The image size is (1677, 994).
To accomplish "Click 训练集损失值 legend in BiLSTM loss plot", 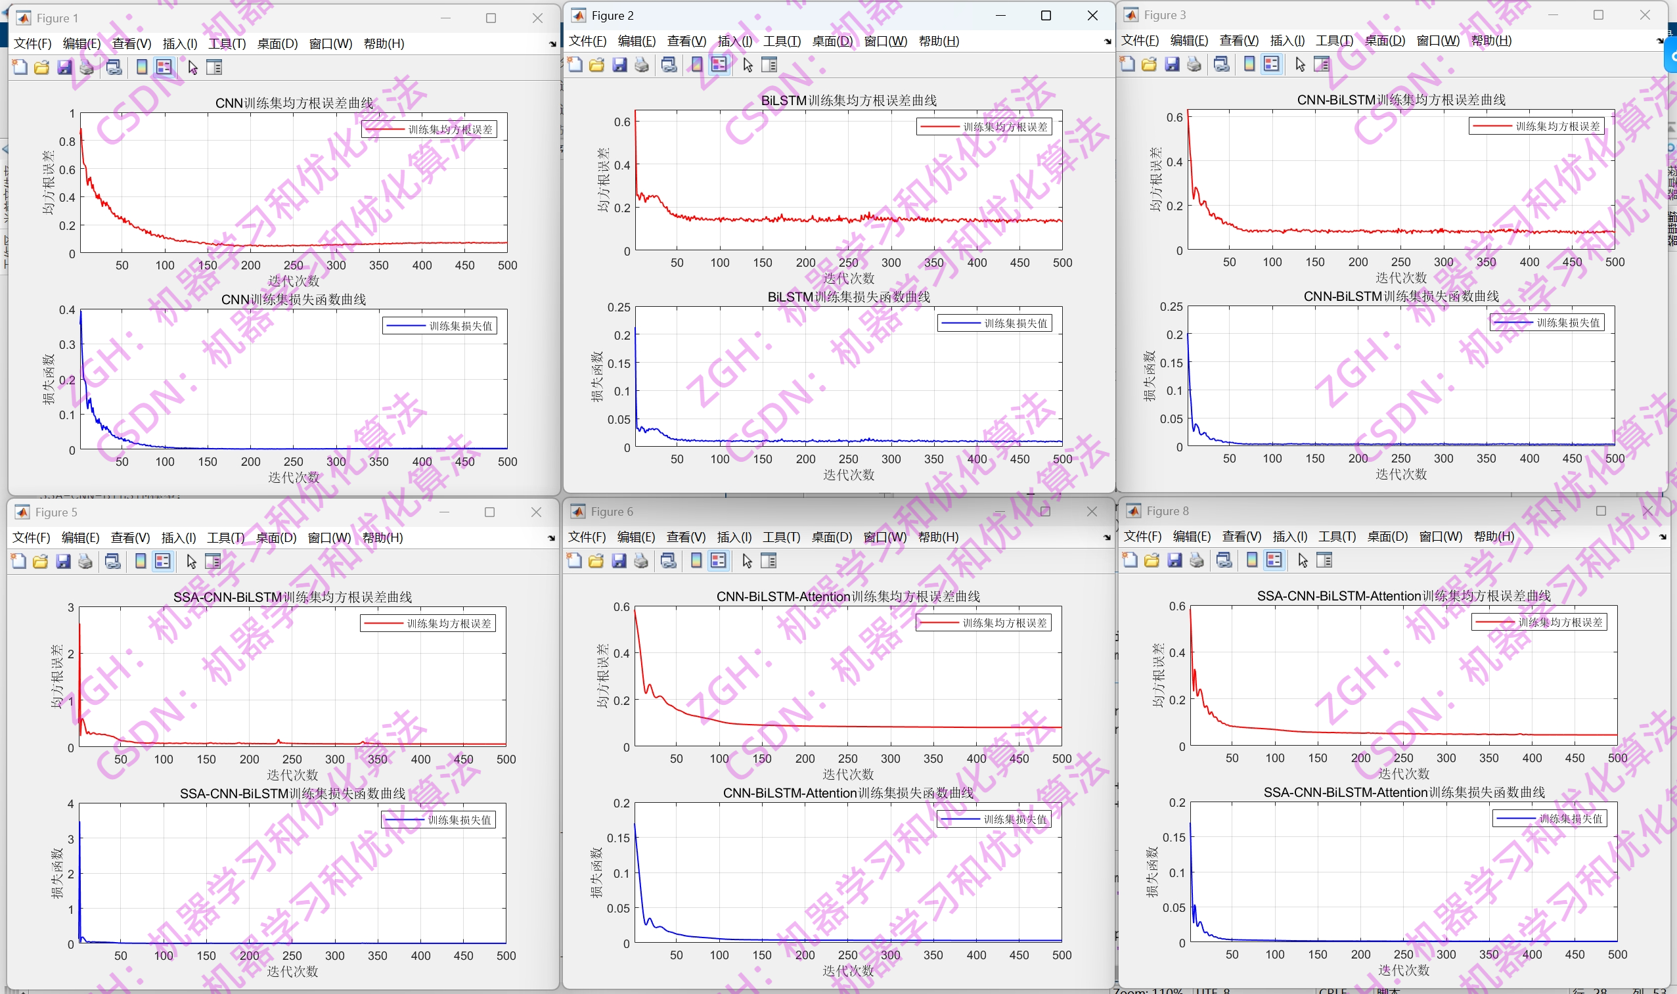I will point(995,323).
